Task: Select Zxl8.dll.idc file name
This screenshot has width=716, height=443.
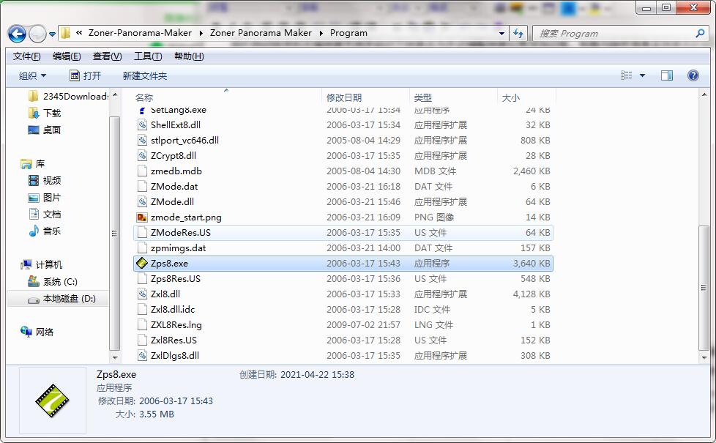Action: [173, 310]
